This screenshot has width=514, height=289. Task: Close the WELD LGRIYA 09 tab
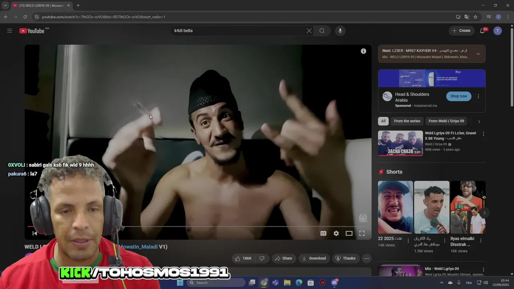pyautogui.click(x=68, y=6)
